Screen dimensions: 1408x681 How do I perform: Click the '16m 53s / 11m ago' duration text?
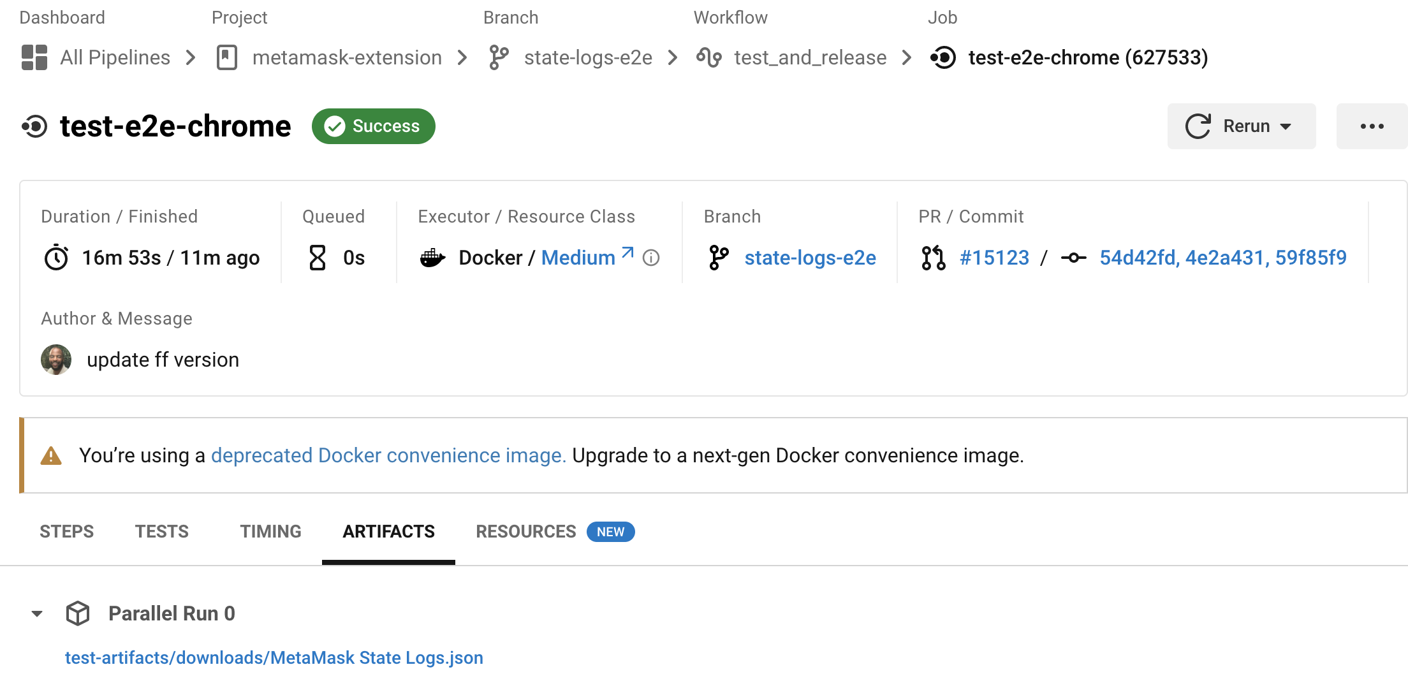tap(171, 258)
